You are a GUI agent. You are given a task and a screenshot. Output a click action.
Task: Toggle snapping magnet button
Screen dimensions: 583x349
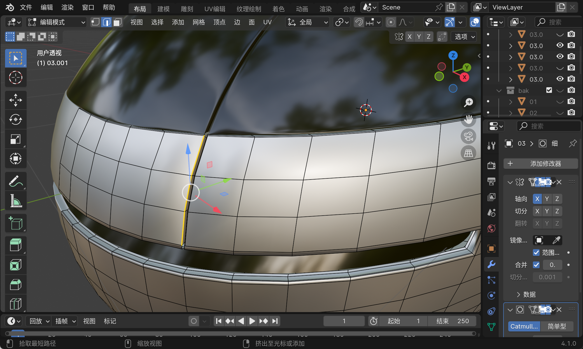pyautogui.click(x=359, y=22)
